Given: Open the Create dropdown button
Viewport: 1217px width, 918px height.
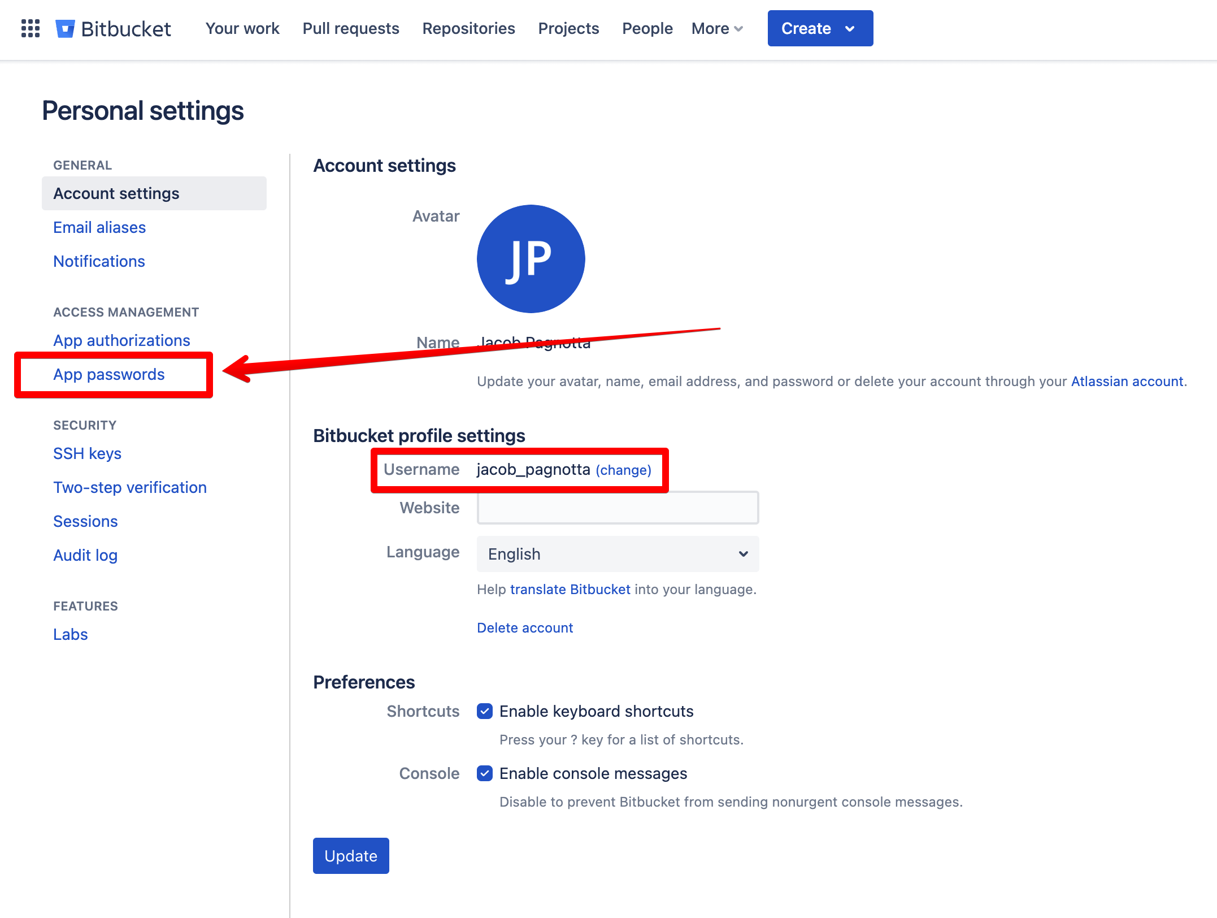Looking at the screenshot, I should [820, 28].
